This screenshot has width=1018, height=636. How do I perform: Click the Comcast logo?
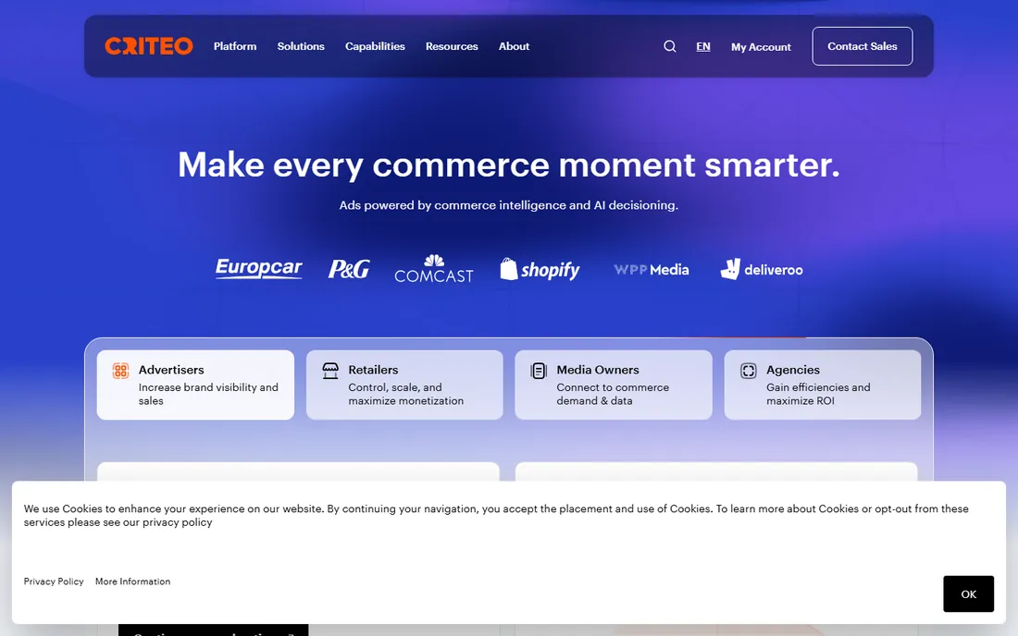coord(434,268)
